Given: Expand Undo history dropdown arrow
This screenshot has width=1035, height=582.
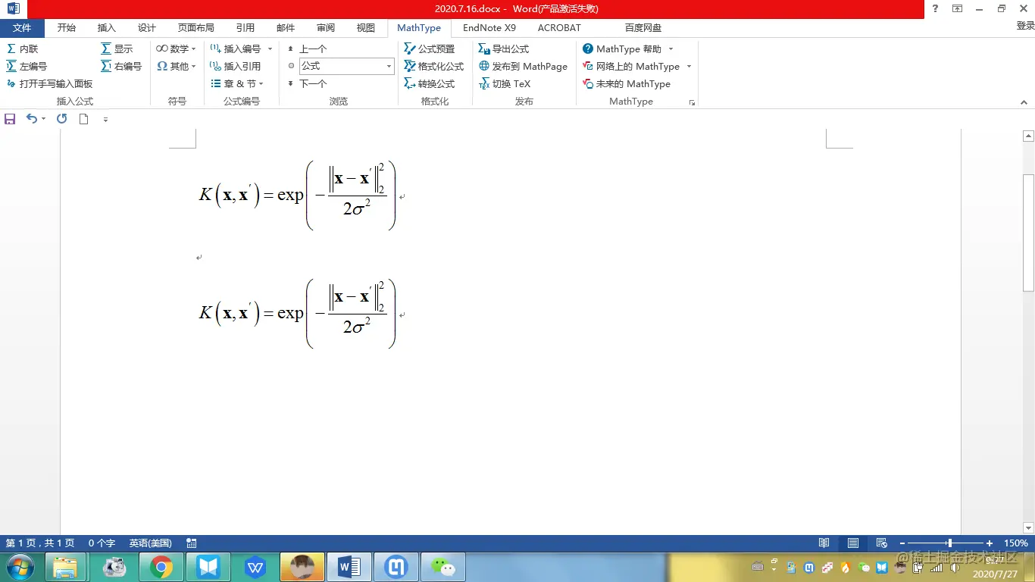Looking at the screenshot, I should (43, 119).
